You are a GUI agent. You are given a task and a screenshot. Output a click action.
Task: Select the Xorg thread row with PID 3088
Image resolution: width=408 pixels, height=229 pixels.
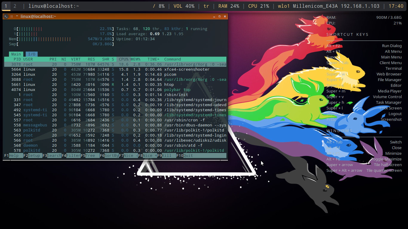[115, 79]
